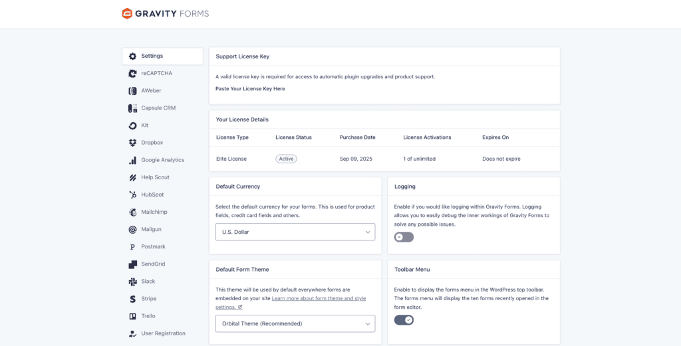Click the external link icon after settings link
The image size is (681, 346).
click(x=240, y=307)
